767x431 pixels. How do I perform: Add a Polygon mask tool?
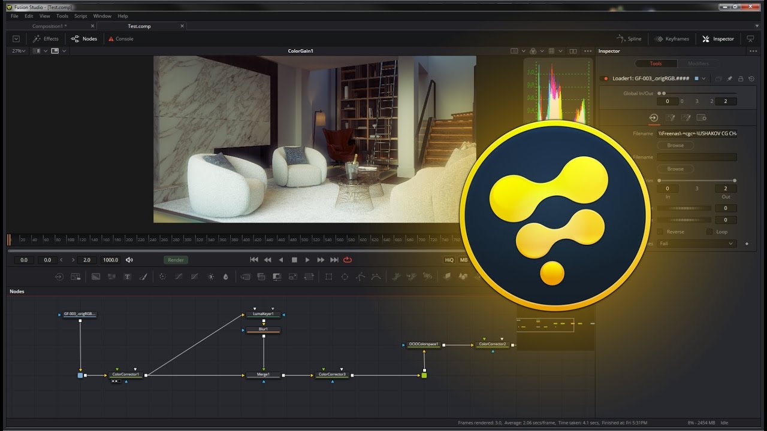[x=360, y=277]
